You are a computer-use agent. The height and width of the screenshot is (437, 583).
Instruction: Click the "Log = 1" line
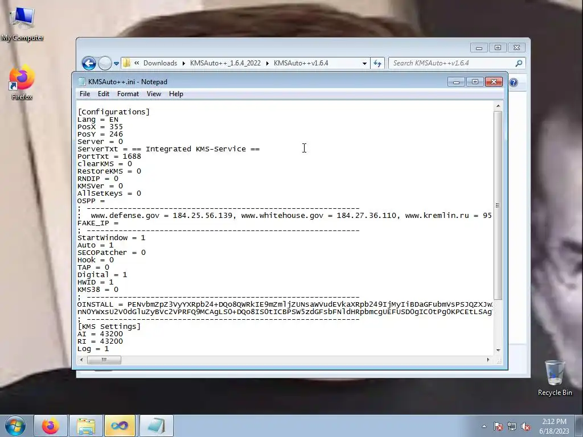click(x=93, y=349)
